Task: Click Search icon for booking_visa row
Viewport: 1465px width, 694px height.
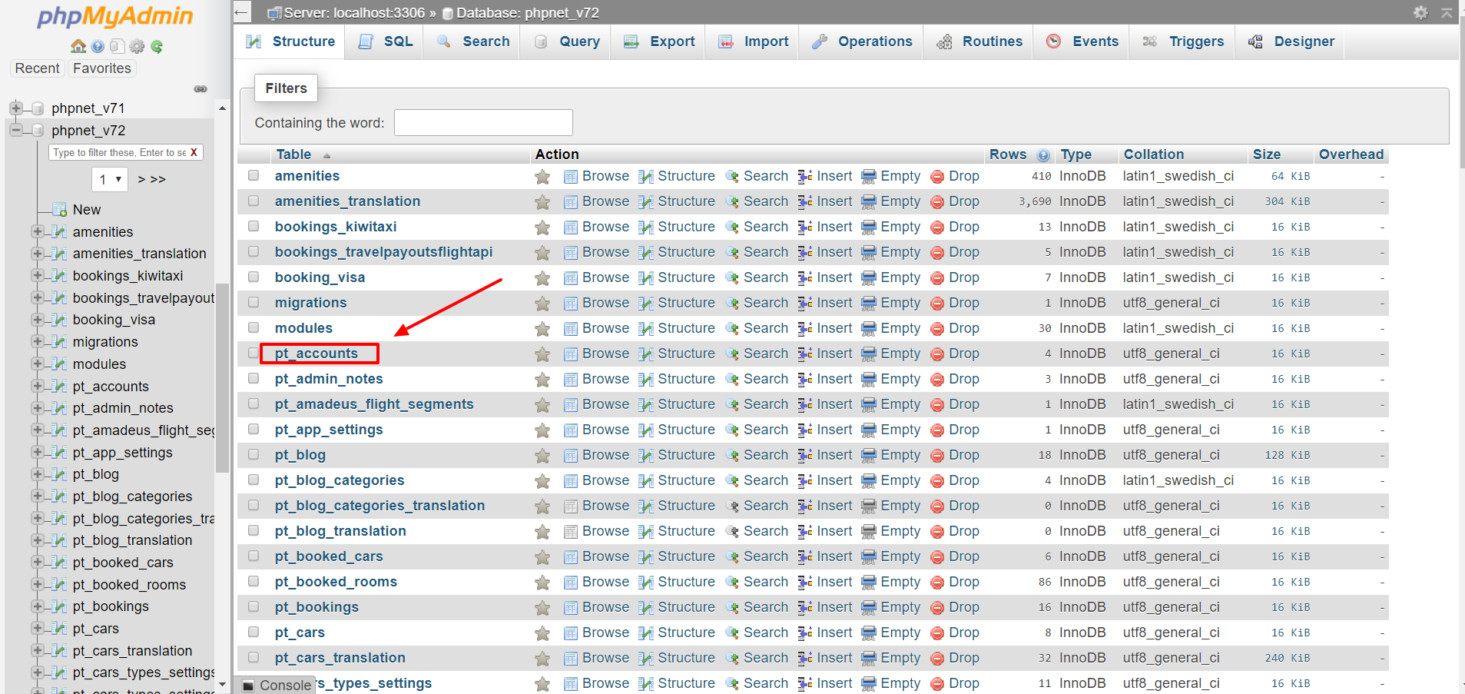Action: click(x=732, y=278)
